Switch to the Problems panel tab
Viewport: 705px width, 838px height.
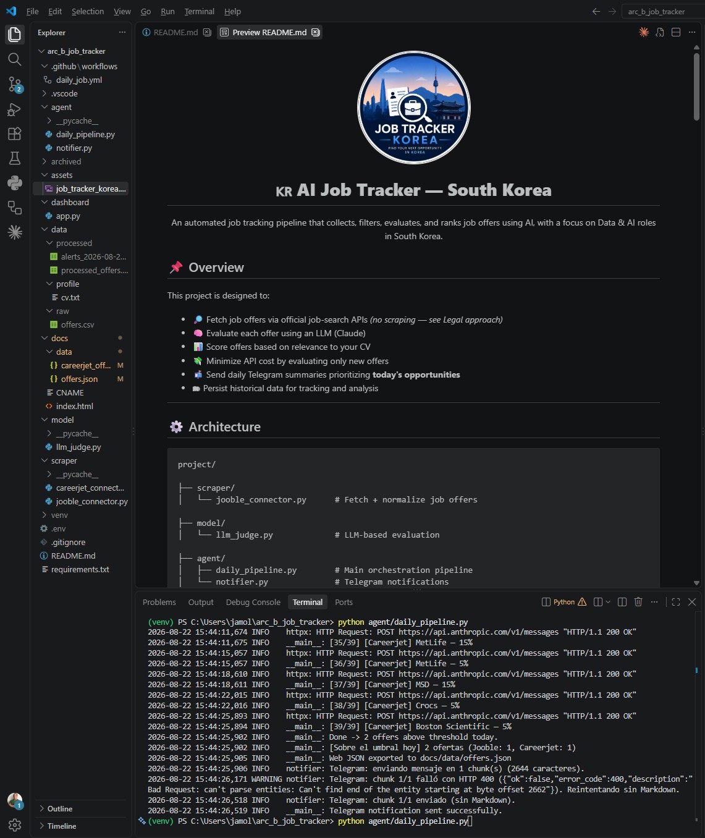159,602
